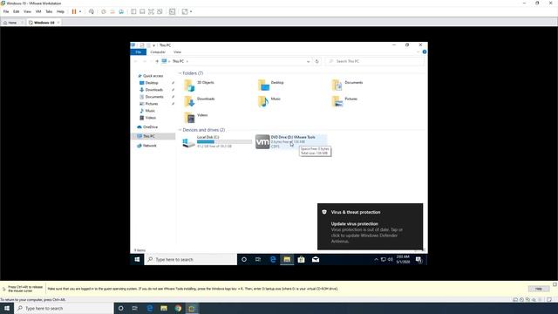Select the Documents folder in the Folders group
The width and height of the screenshot is (558, 314).
tap(348, 85)
